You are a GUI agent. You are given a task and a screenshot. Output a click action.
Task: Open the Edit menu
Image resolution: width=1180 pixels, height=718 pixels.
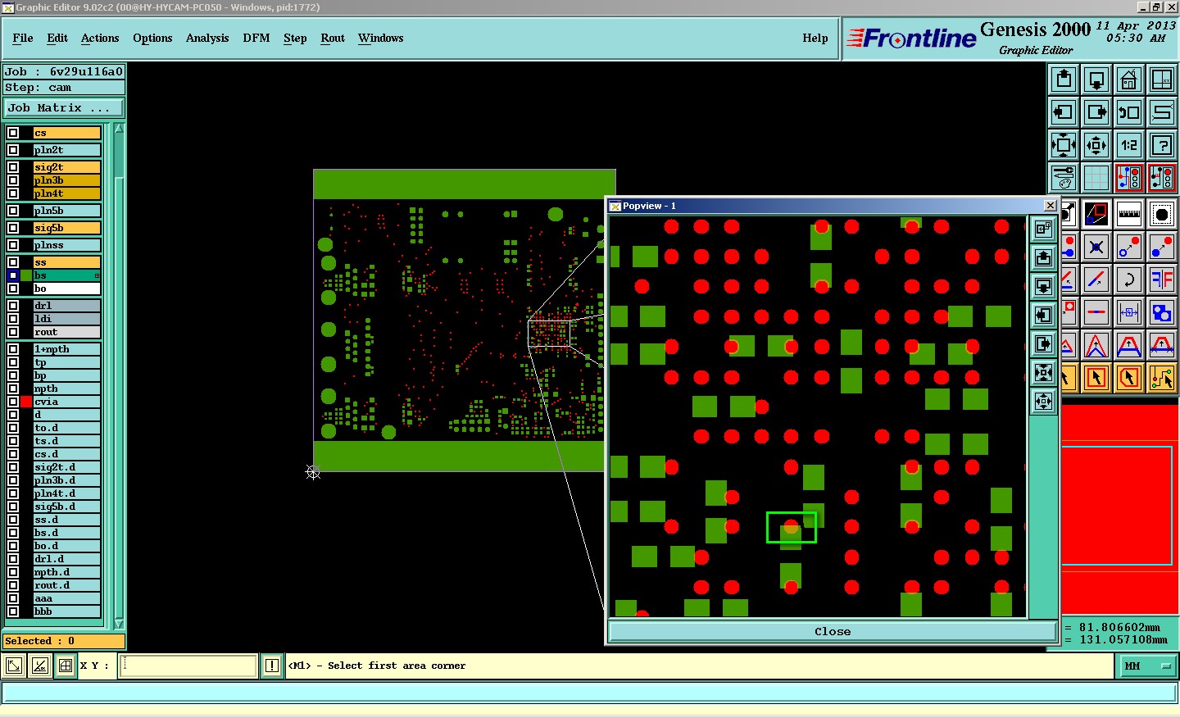pyautogui.click(x=57, y=38)
